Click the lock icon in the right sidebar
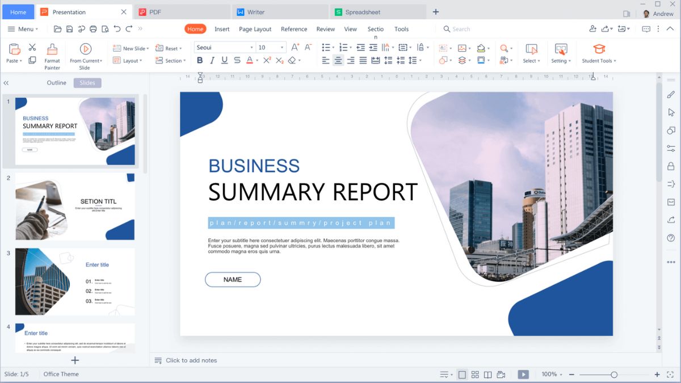Screen dimensions: 681x383 671,165
